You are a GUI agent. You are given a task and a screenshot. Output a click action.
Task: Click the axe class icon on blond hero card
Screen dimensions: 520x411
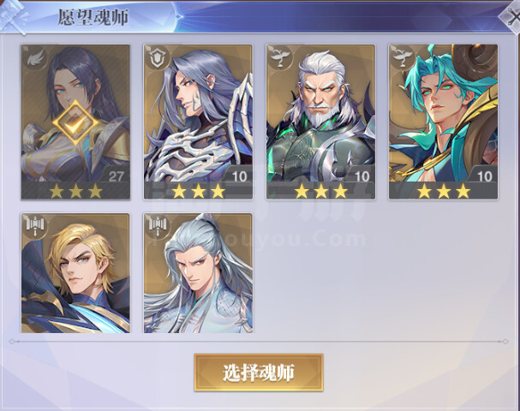click(35, 227)
